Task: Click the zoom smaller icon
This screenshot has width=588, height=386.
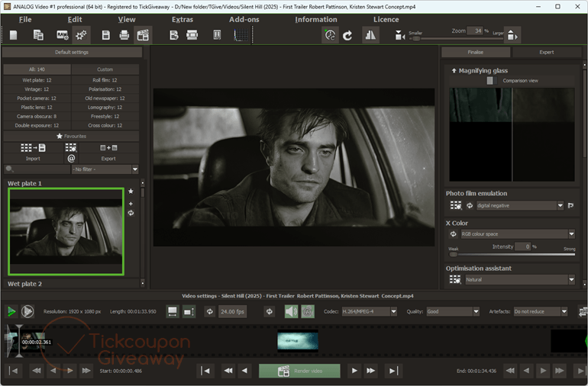Action: coord(399,36)
